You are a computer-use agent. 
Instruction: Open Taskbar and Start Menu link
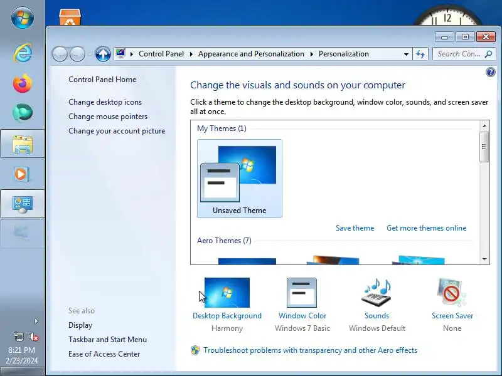tap(107, 340)
